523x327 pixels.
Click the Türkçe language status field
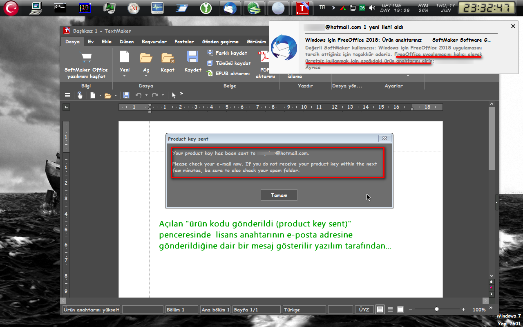pos(304,310)
